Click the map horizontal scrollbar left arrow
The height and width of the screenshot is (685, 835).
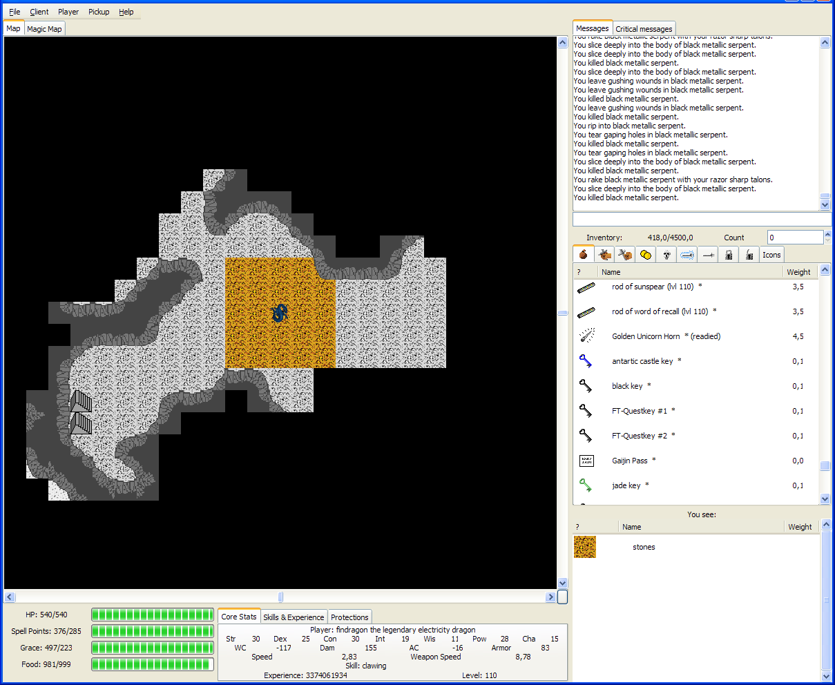pyautogui.click(x=10, y=597)
